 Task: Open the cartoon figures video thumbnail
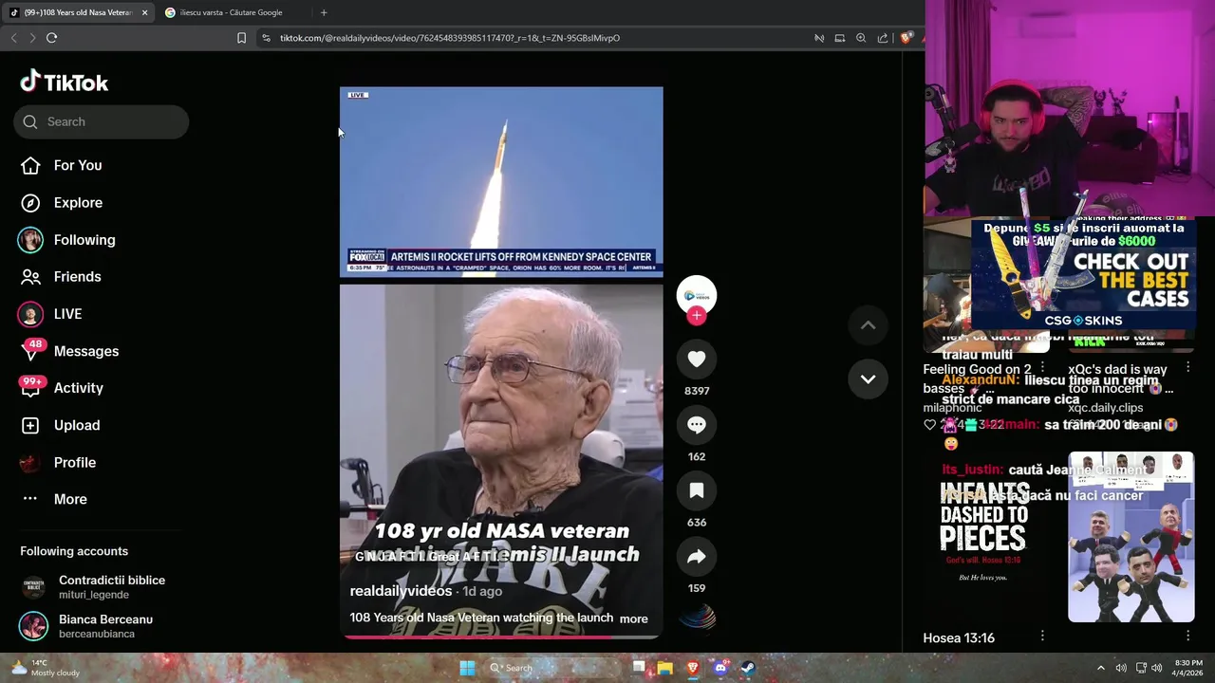1131,538
